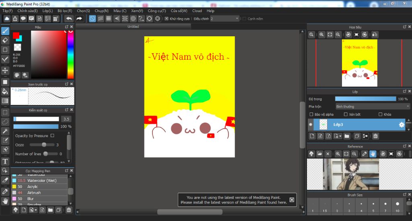
Task: Enable Opacity by Pressure checkbox
Action: pyautogui.click(x=52, y=136)
